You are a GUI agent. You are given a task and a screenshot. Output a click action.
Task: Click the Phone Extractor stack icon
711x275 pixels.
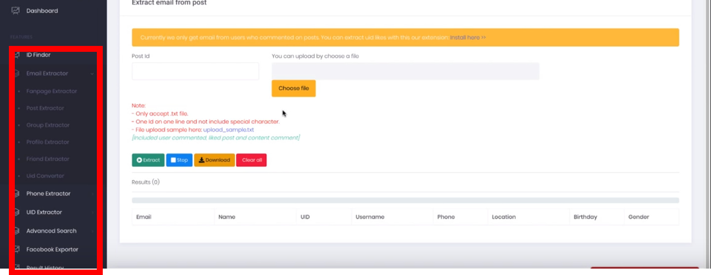point(16,194)
